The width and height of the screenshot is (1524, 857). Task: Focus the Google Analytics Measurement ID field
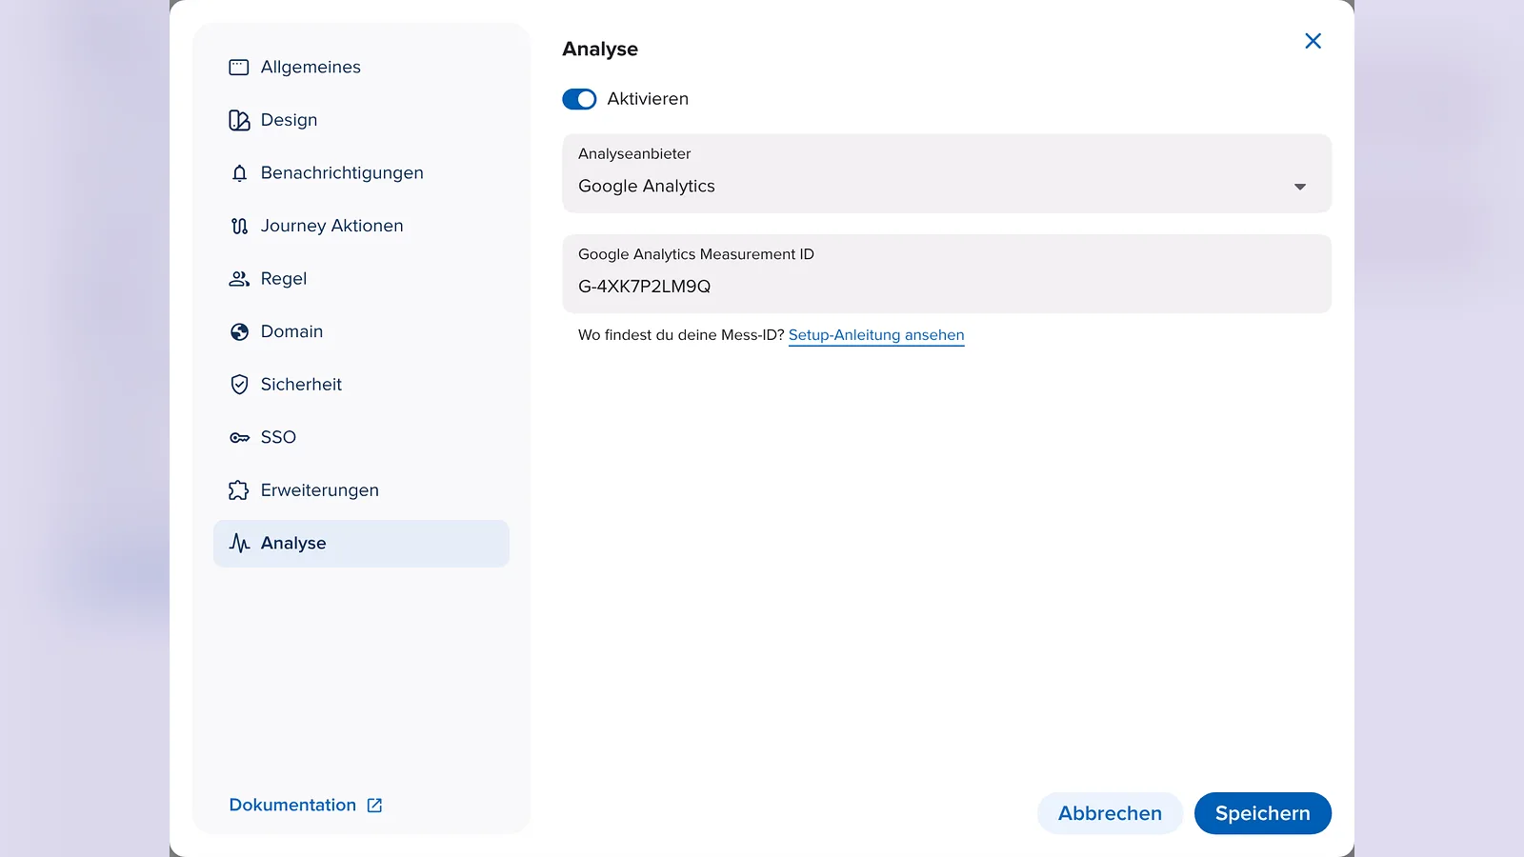coord(947,274)
